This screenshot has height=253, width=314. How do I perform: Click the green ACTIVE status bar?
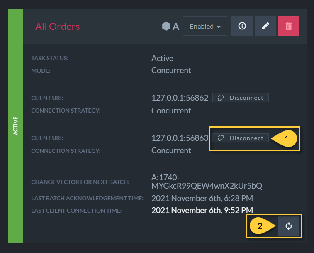[x=16, y=126]
